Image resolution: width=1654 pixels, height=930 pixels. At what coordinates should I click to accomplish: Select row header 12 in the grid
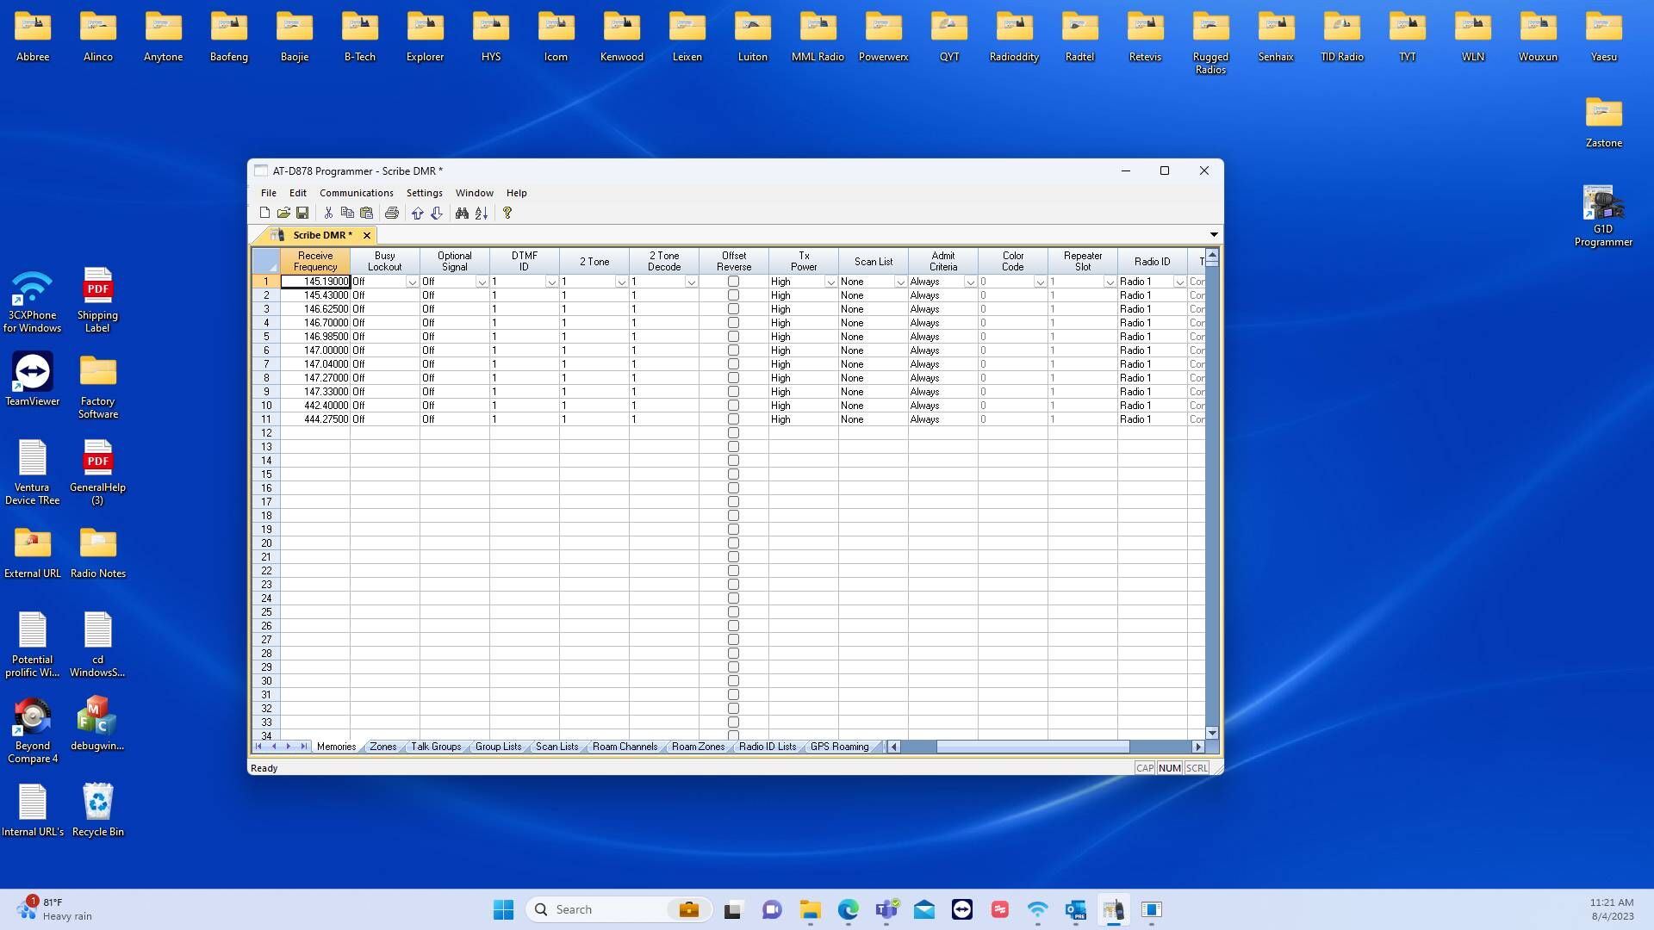[266, 433]
